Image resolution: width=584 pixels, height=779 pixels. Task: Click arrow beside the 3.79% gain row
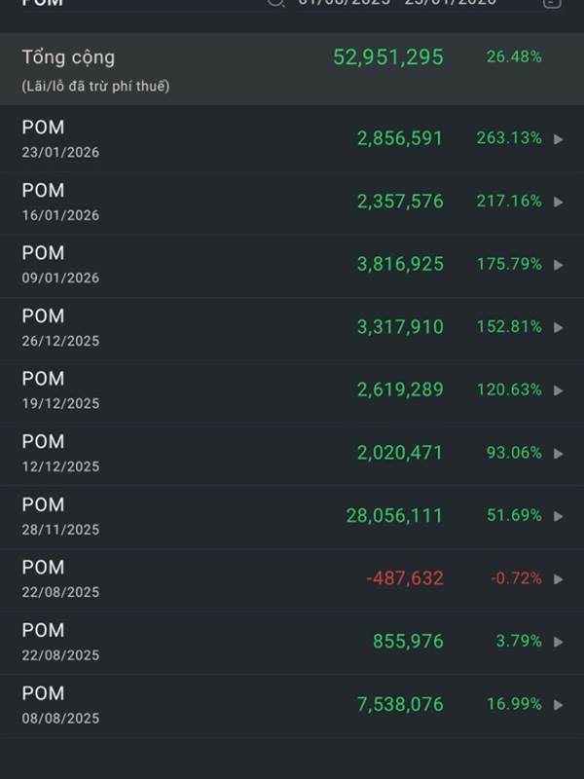point(559,642)
